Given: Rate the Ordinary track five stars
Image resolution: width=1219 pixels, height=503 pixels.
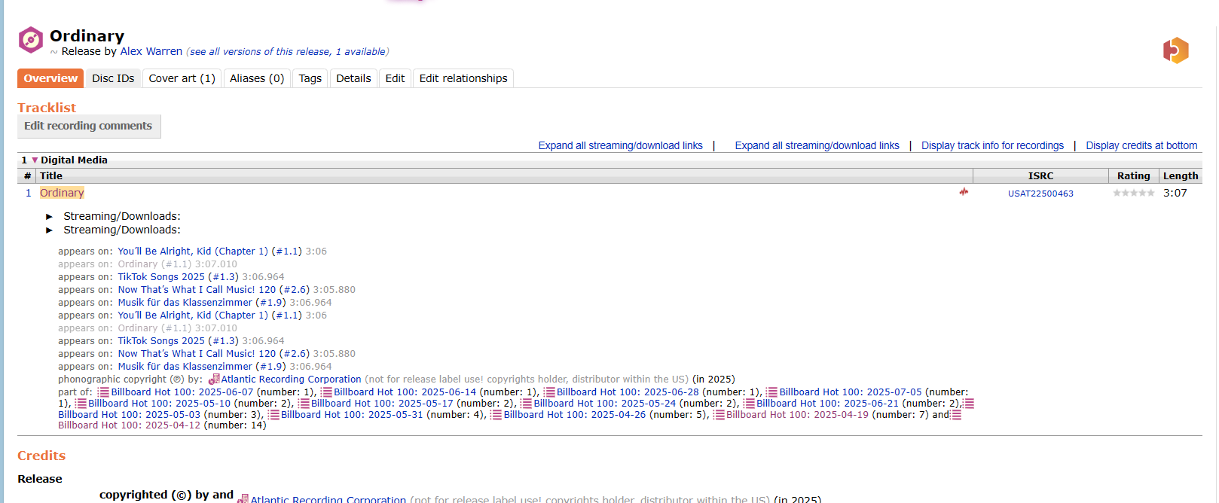Looking at the screenshot, I should tap(1150, 193).
